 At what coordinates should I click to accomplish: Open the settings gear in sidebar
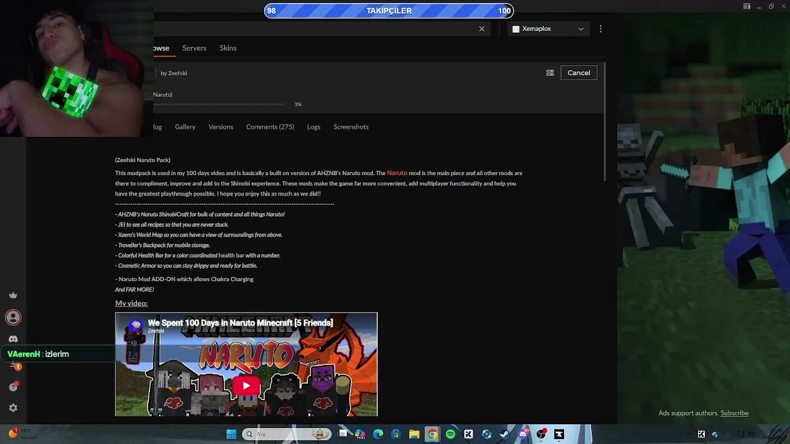[13, 408]
